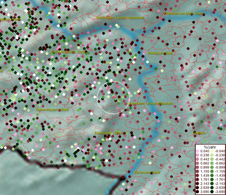Click the -0.442 light green swatch
The image size is (226, 195).
point(212,159)
